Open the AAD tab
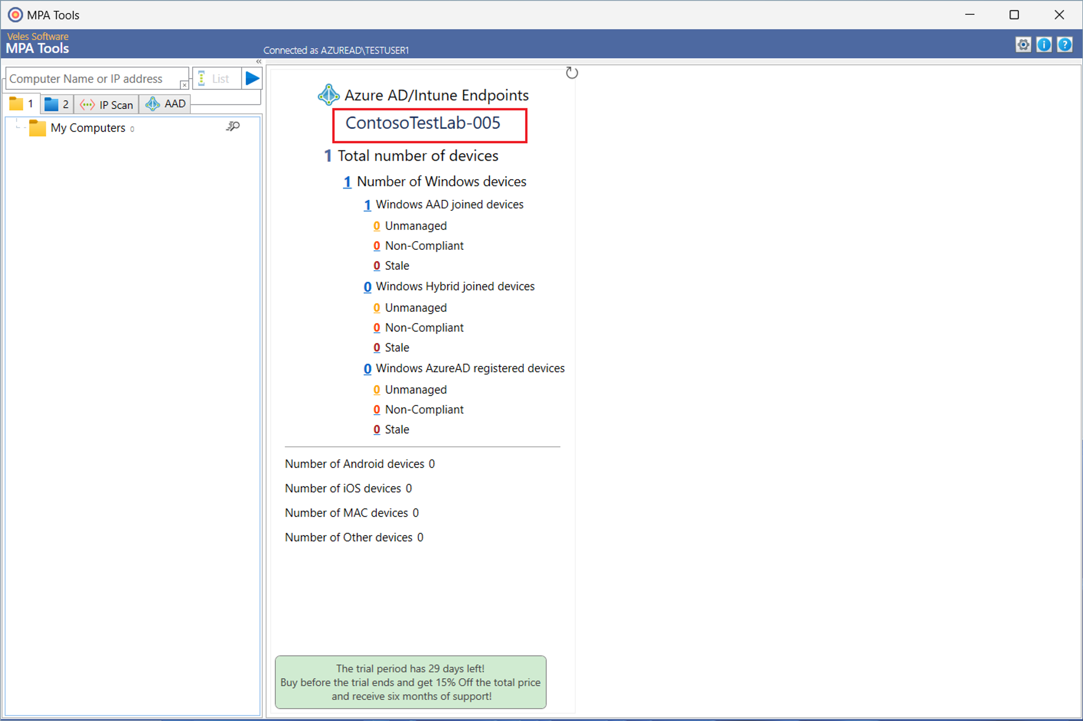This screenshot has height=721, width=1083. (x=165, y=104)
